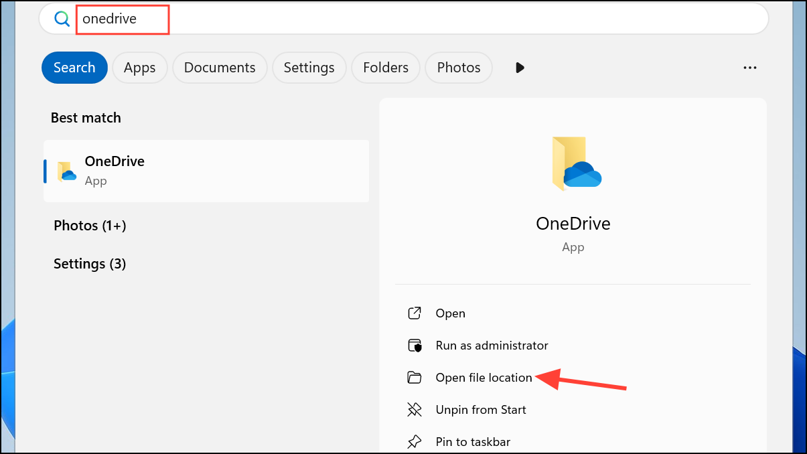
Task: Click the Unpin from Start pin icon
Action: [x=416, y=409]
